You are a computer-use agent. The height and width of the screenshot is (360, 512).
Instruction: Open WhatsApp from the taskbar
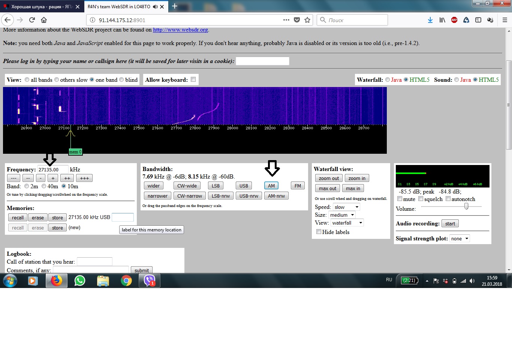(80, 280)
